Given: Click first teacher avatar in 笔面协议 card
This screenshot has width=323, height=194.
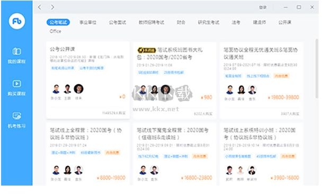Looking at the screenshot, I should (230, 90).
